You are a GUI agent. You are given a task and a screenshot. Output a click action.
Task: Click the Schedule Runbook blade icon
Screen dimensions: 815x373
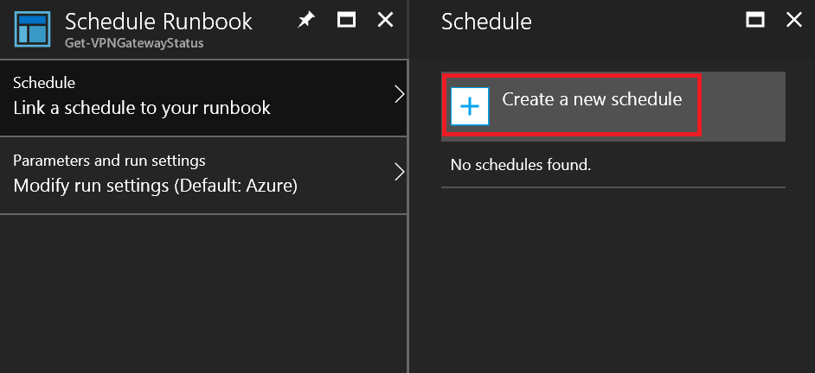pyautogui.click(x=33, y=28)
